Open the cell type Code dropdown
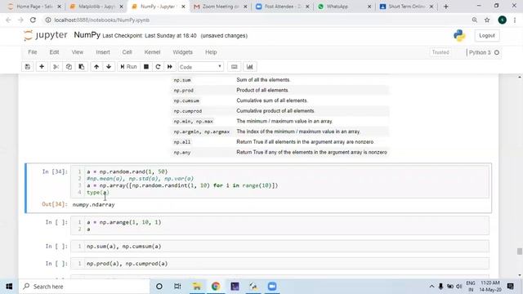Image resolution: width=523 pixels, height=294 pixels. click(x=200, y=67)
